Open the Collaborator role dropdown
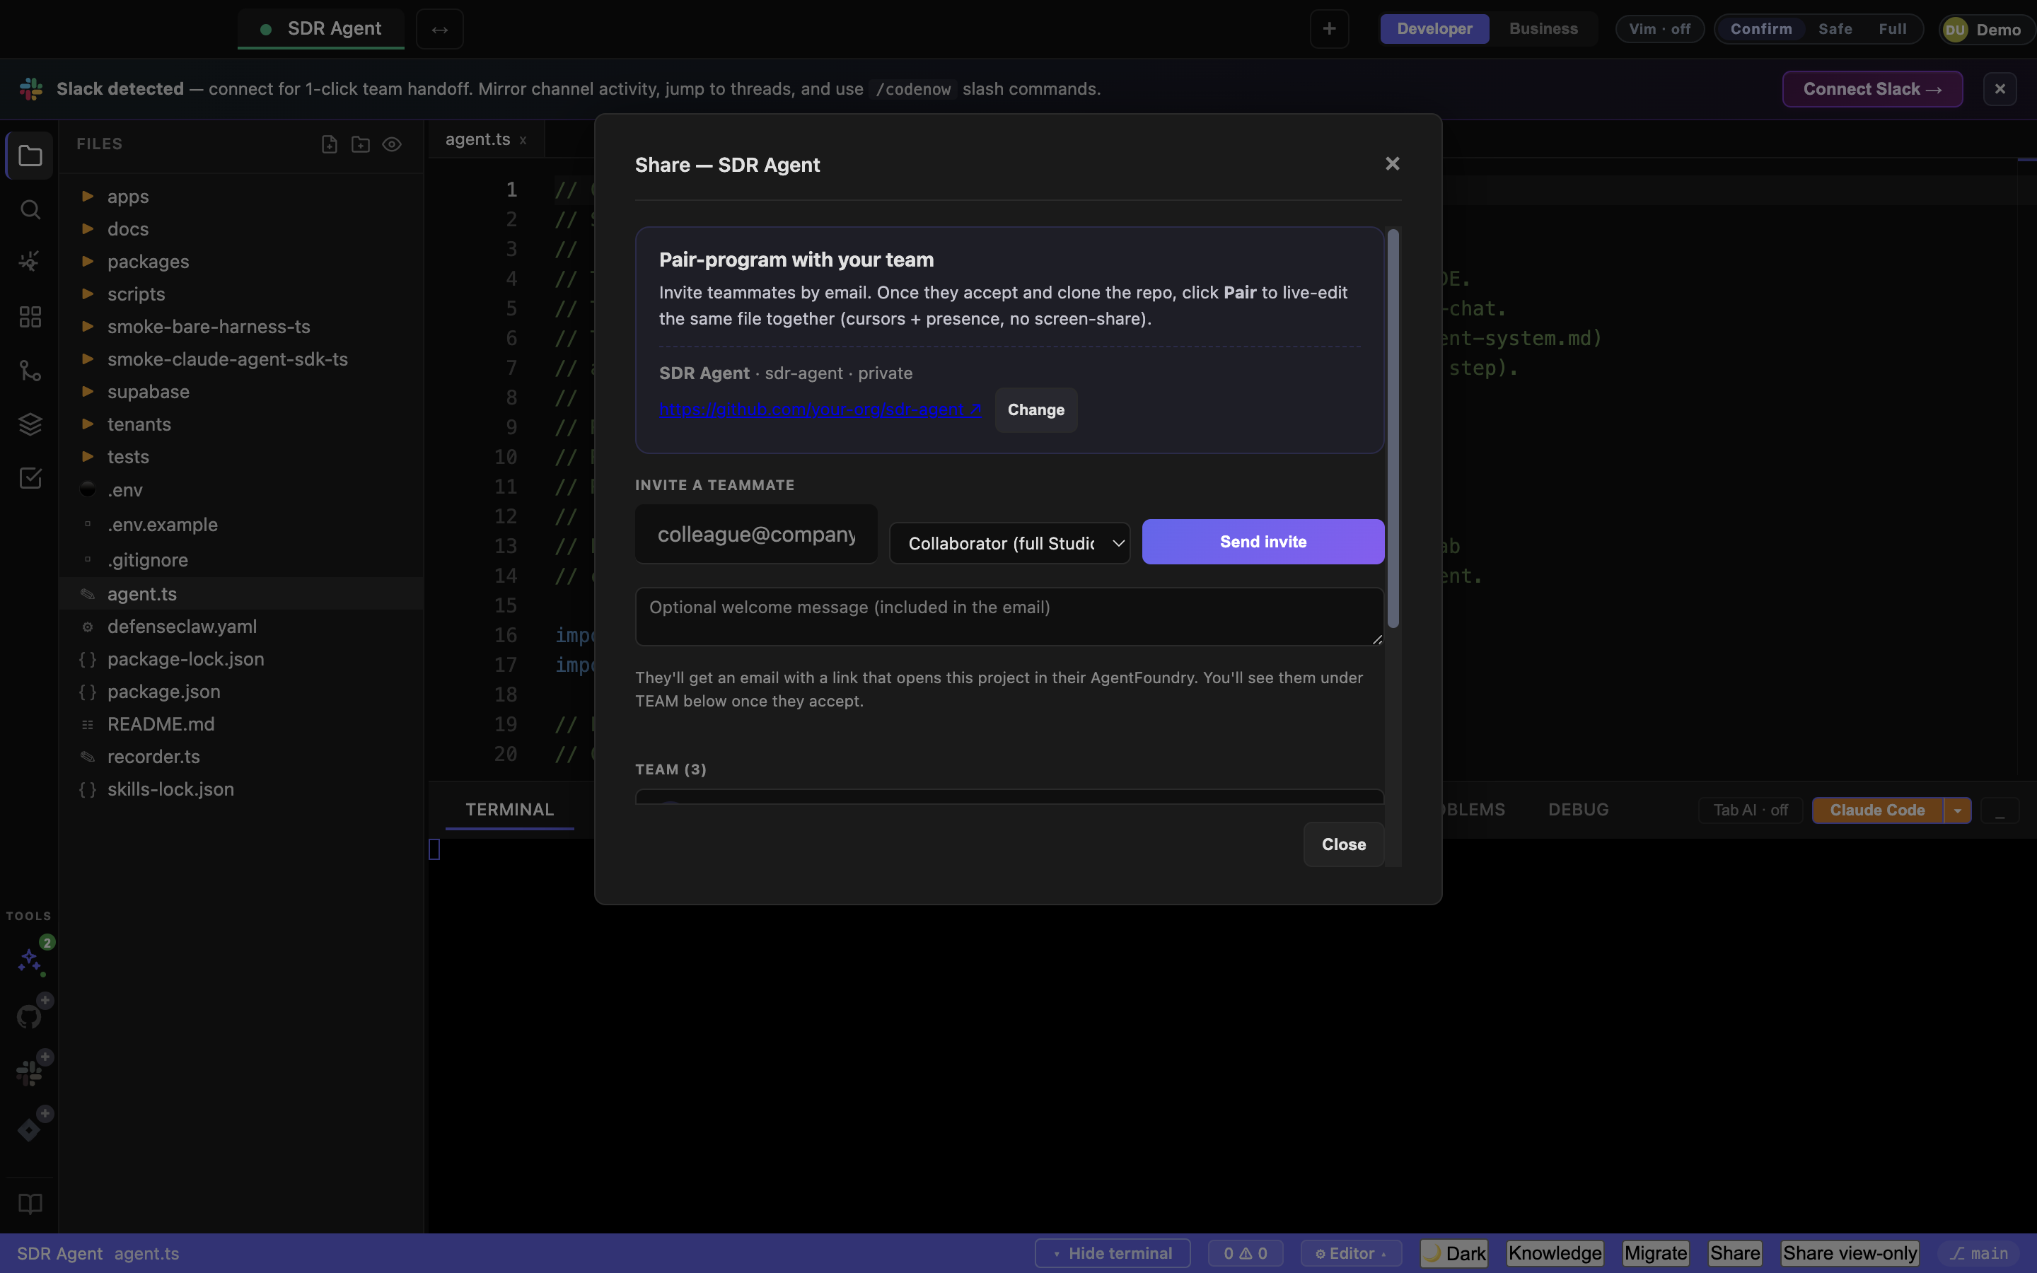 tap(1009, 543)
